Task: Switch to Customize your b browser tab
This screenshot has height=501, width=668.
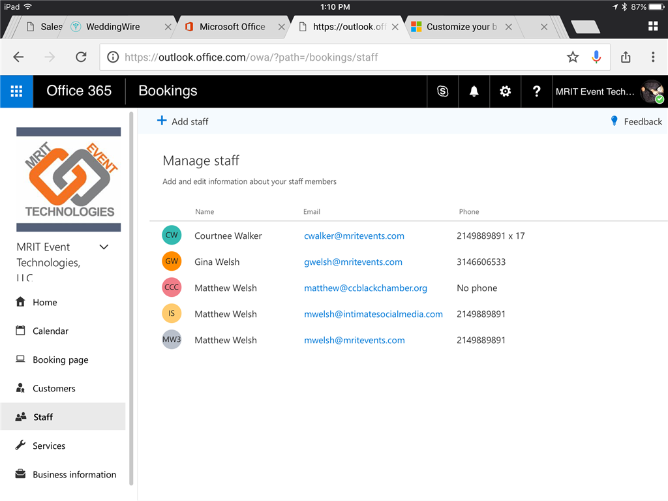Action: (x=461, y=27)
